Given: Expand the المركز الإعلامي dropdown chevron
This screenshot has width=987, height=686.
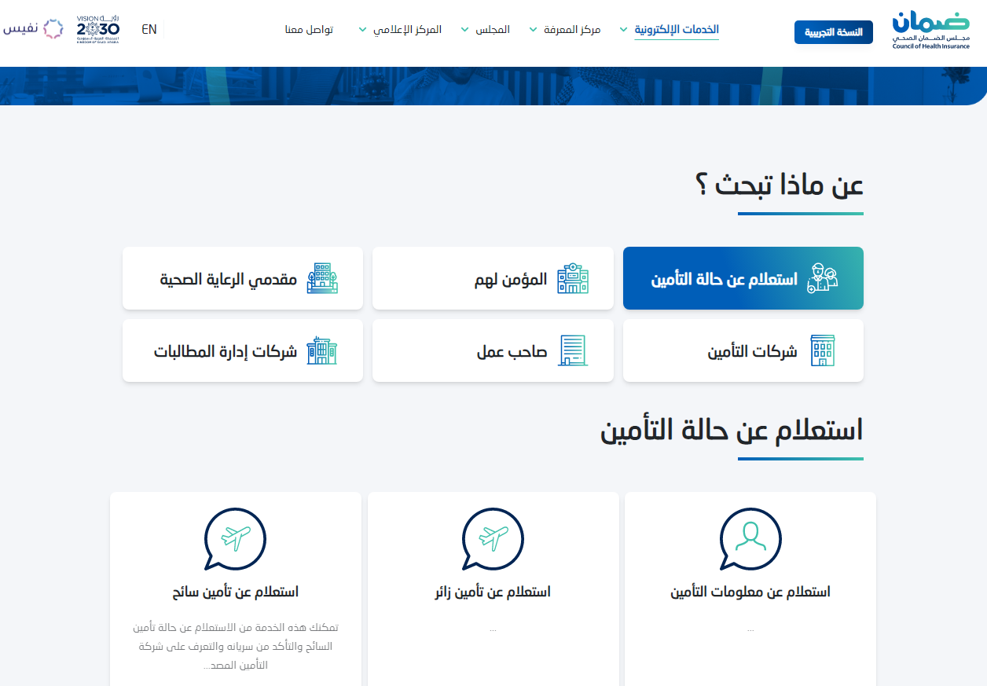Looking at the screenshot, I should coord(362,30).
